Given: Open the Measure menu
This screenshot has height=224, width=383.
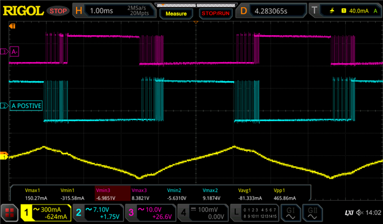Looking at the screenshot, I should [176, 14].
